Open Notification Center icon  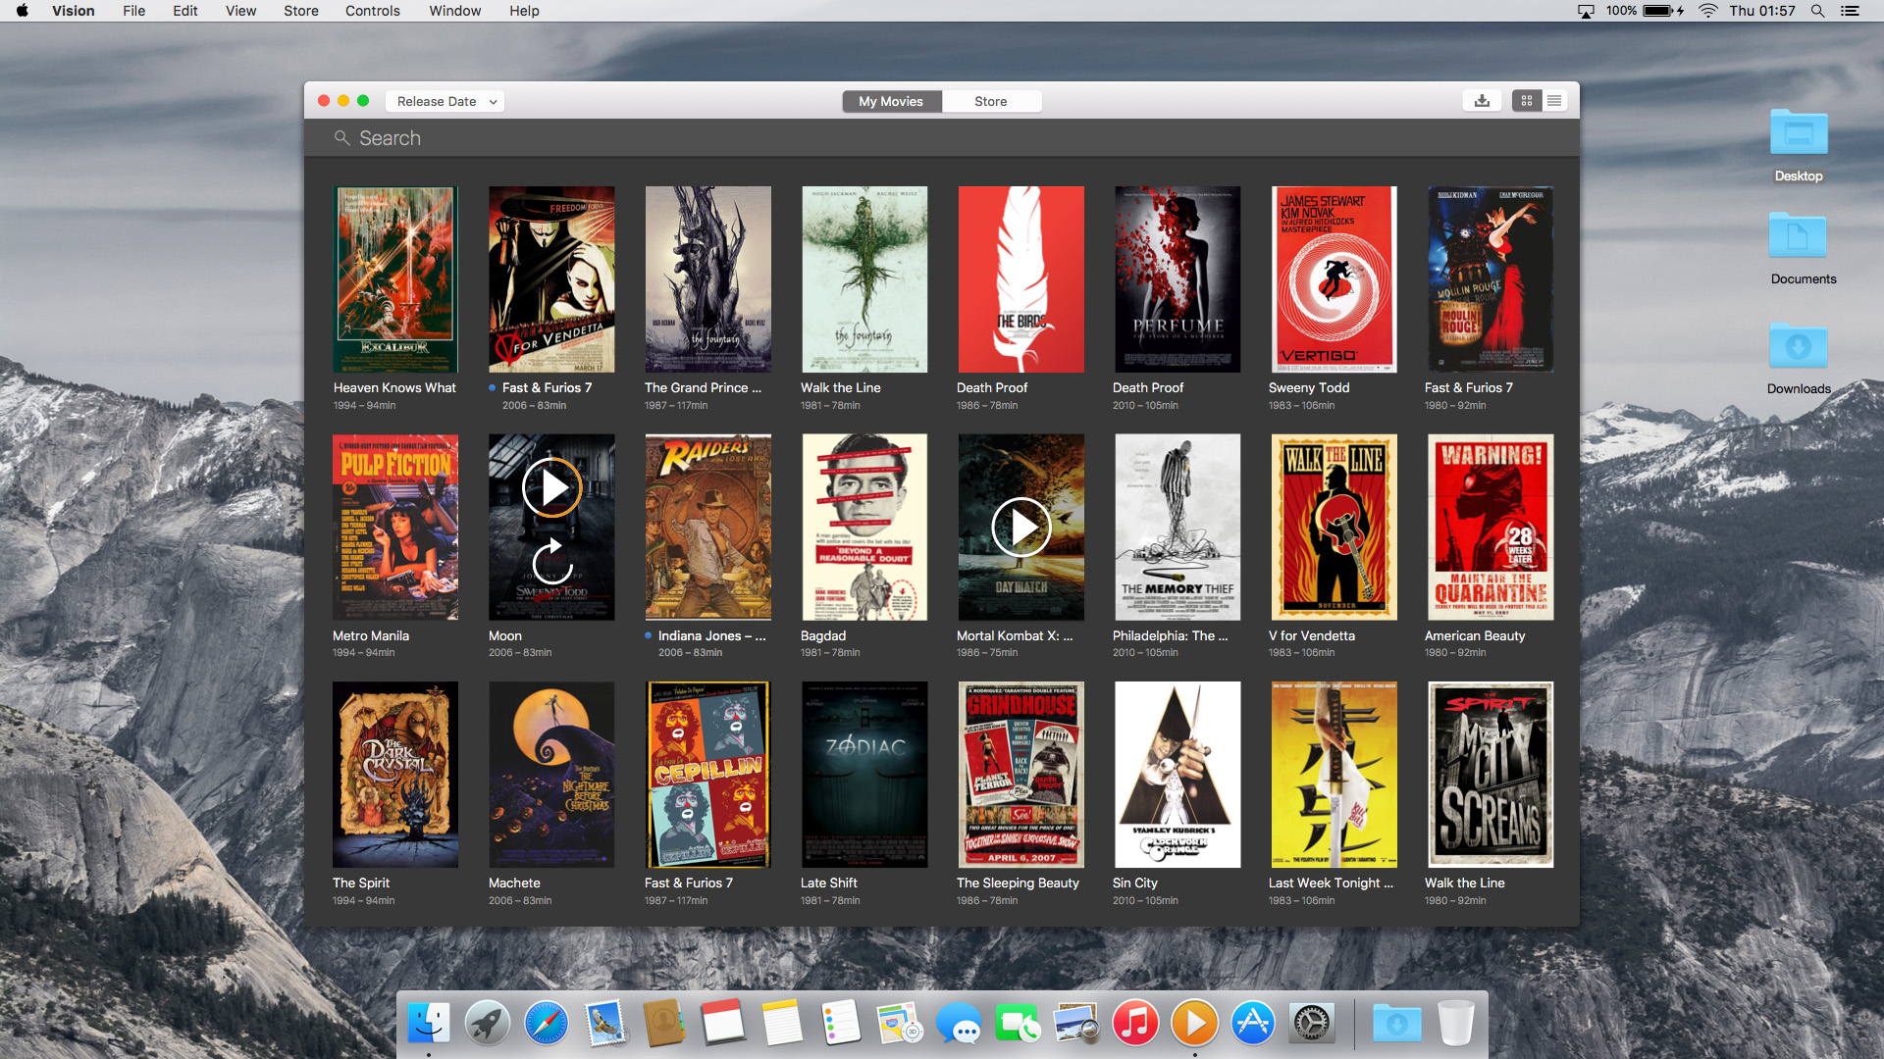(1851, 11)
